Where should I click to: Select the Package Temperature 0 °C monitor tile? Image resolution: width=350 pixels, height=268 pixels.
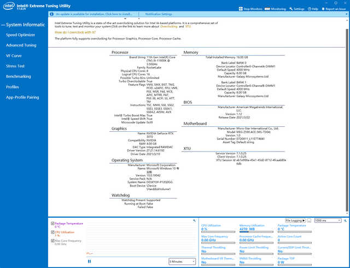tap(294, 229)
